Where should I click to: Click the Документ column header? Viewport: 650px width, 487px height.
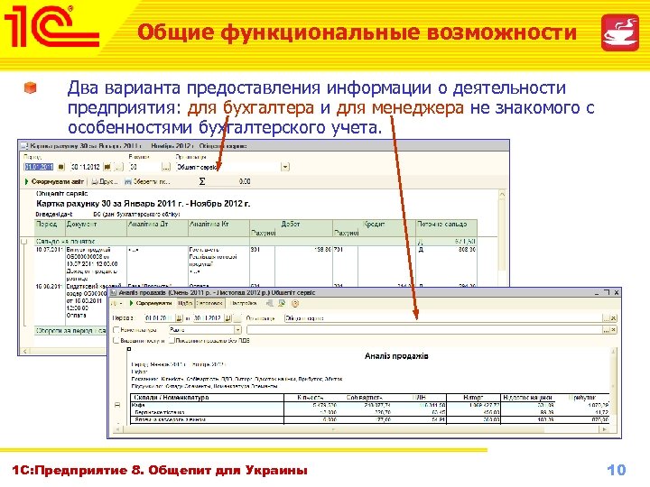(x=96, y=228)
